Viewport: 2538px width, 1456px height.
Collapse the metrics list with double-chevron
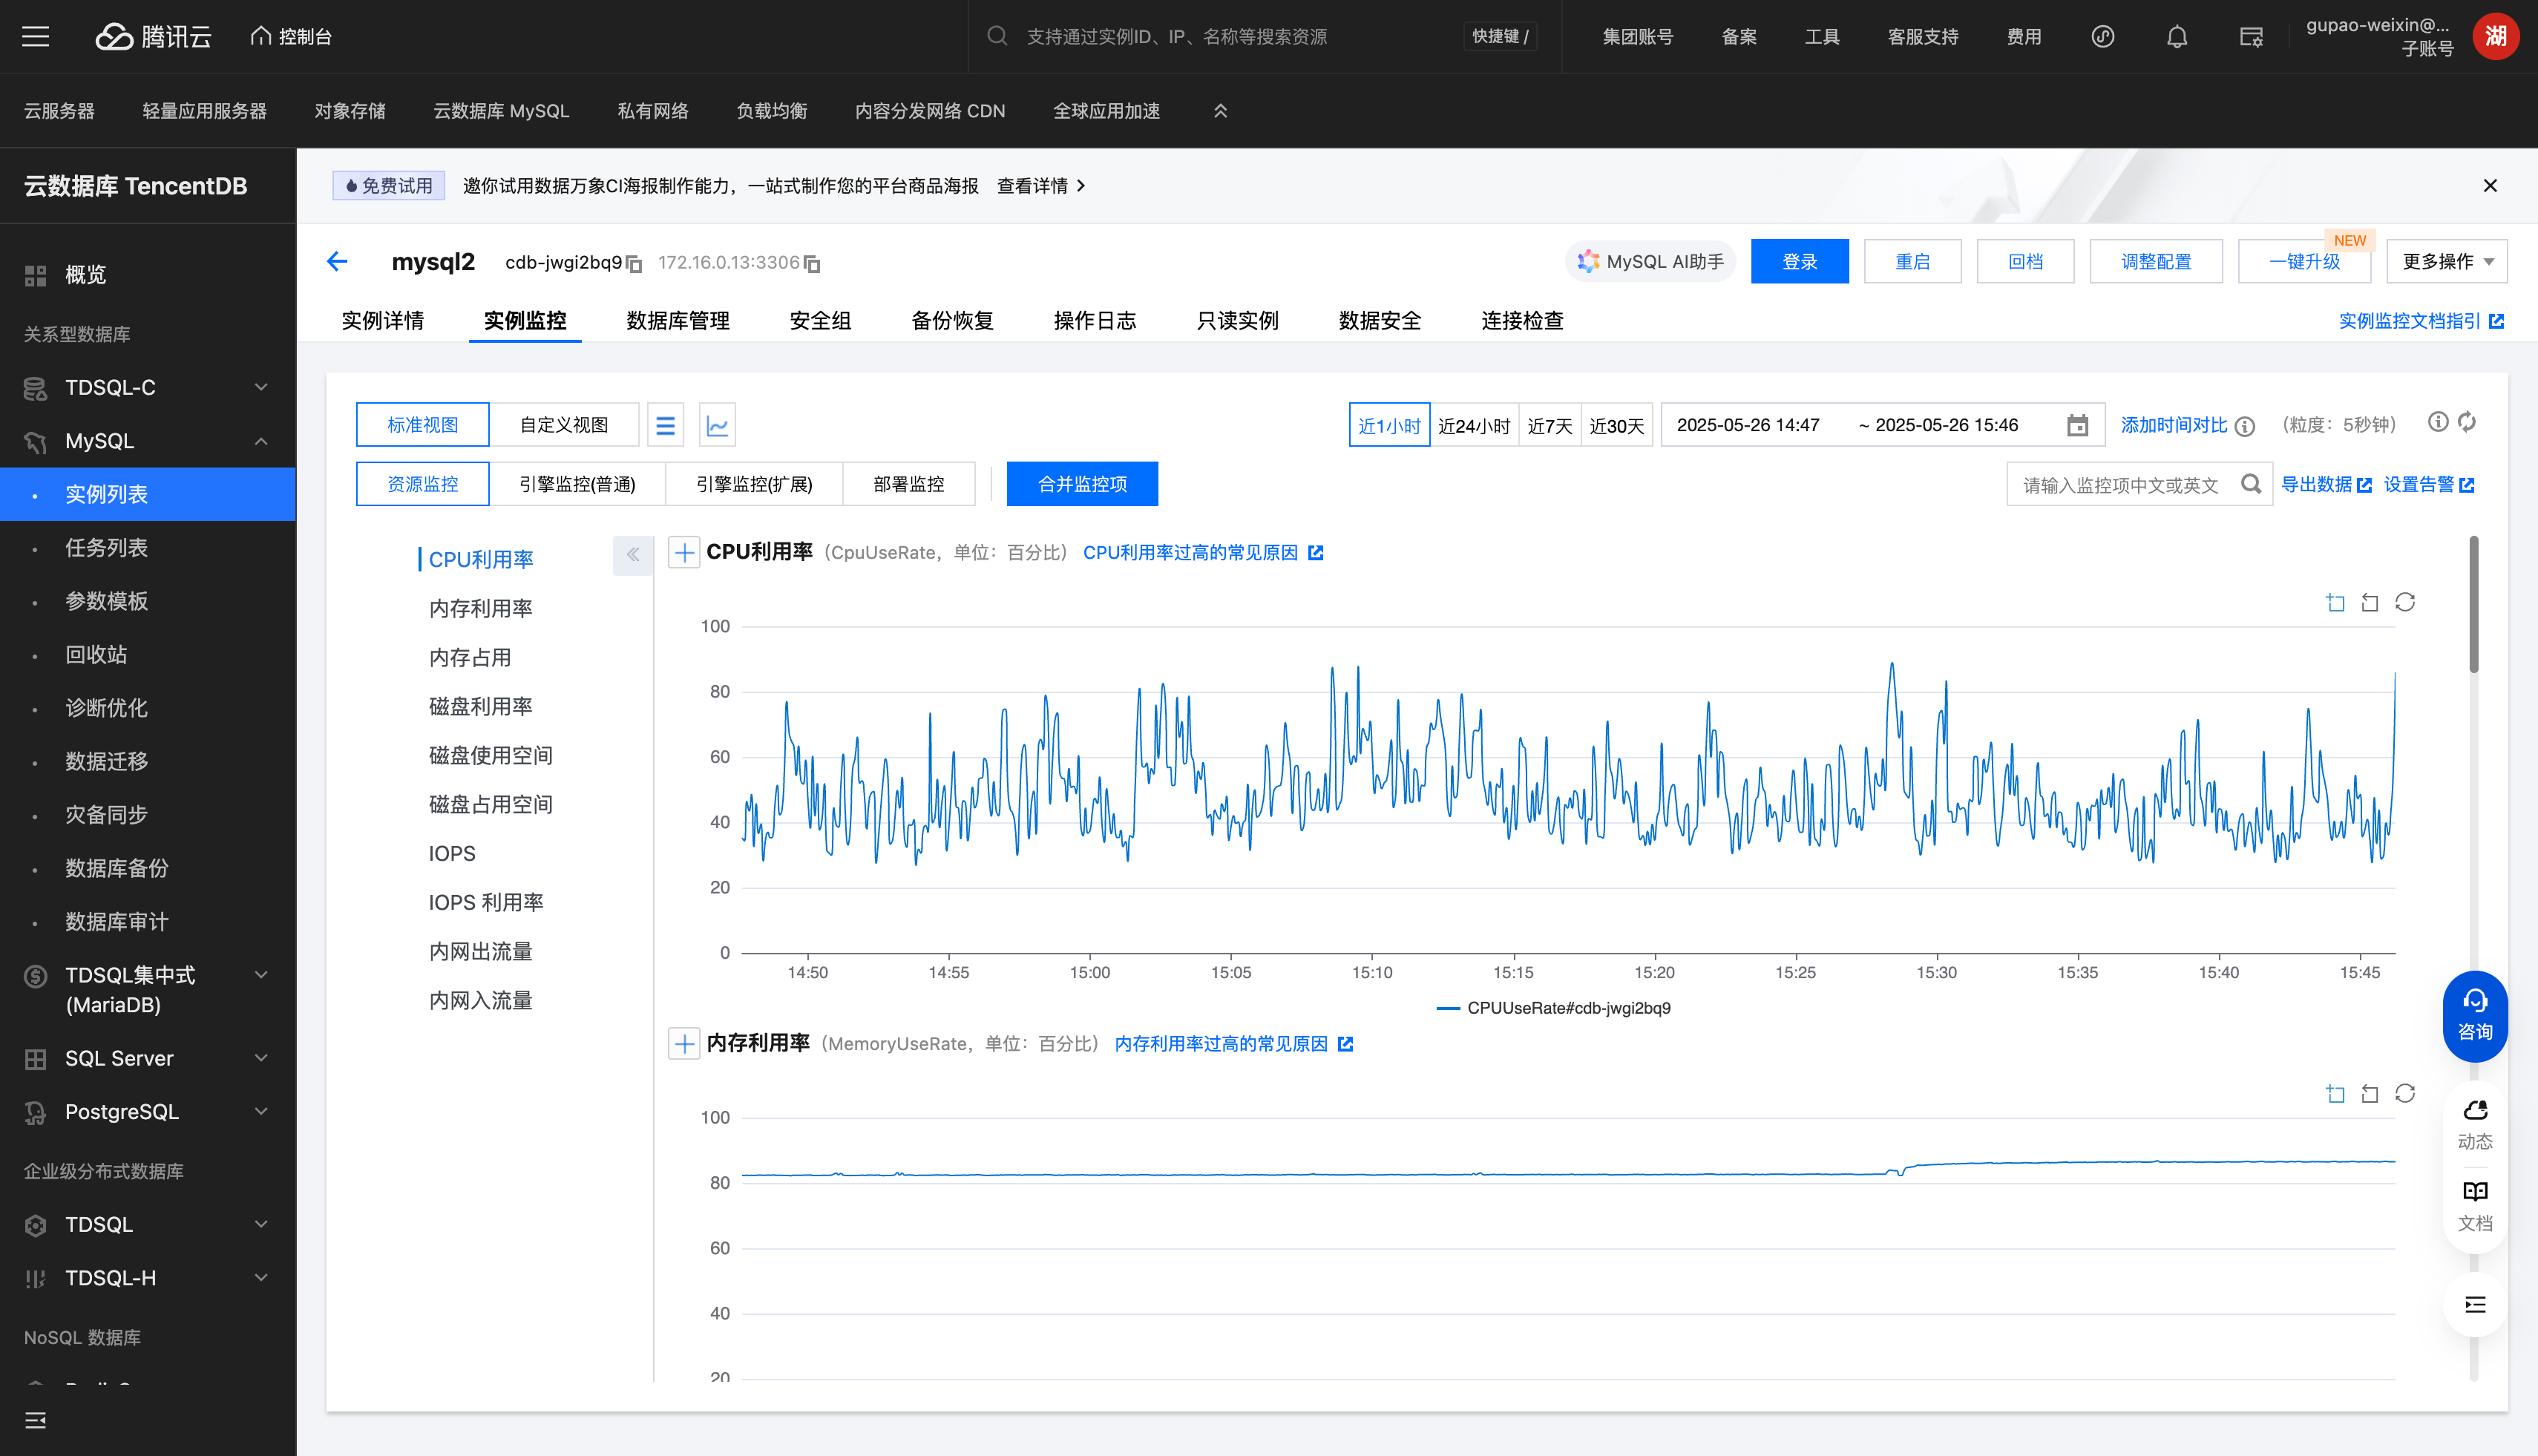click(x=632, y=555)
